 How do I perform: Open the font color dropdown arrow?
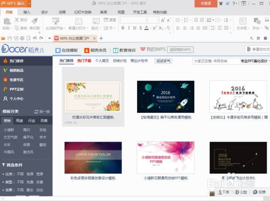[x=150, y=28]
